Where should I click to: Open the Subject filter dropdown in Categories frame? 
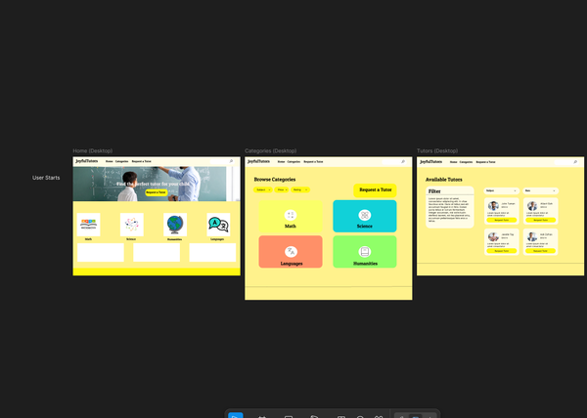pyautogui.click(x=262, y=189)
